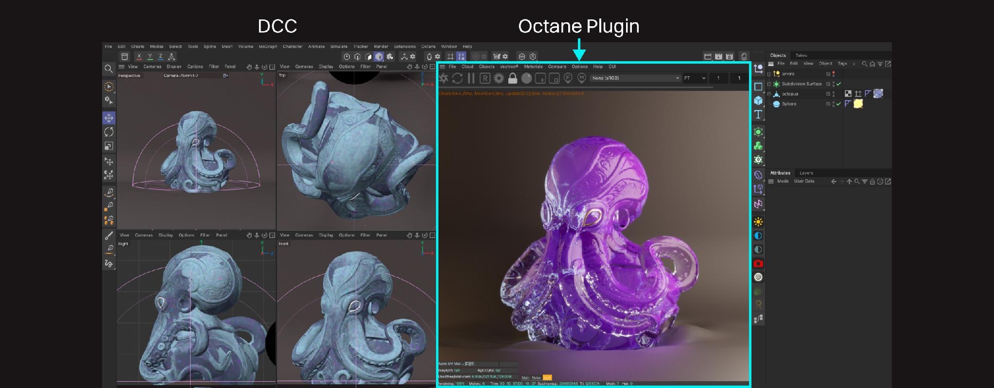The image size is (994, 388).
Task: Select the Rotate tool in left toolbar
Action: 109,132
